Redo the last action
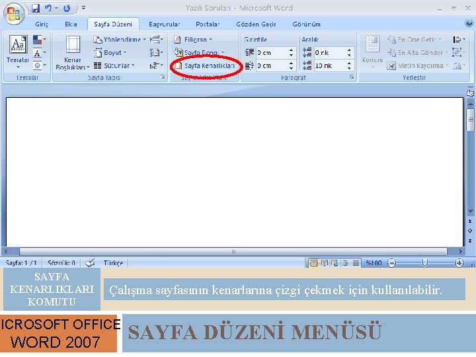Viewport: 476px width, 357px height. (67, 9)
